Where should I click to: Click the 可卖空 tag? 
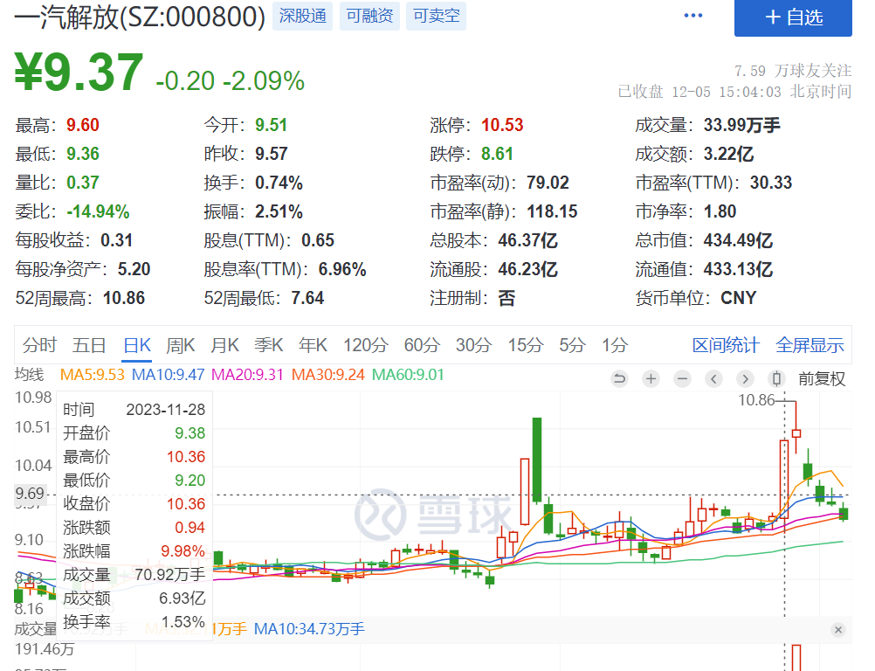437,16
